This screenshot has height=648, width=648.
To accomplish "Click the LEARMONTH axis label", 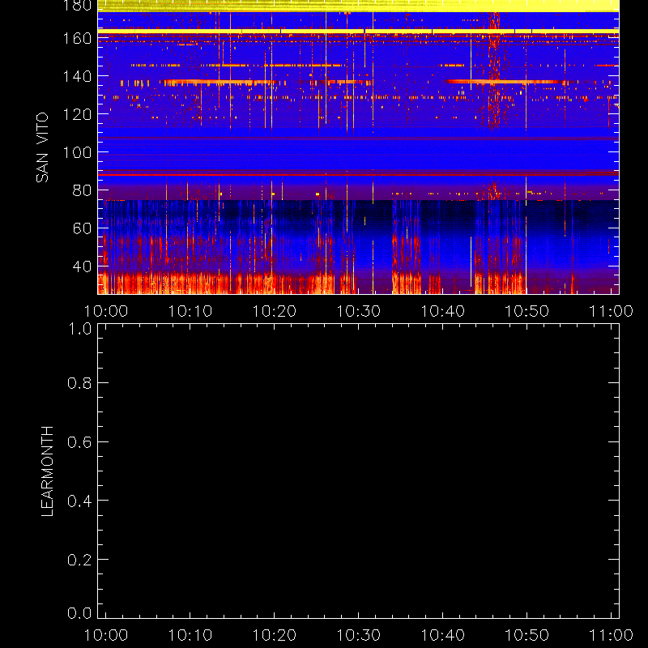I will click(x=47, y=471).
